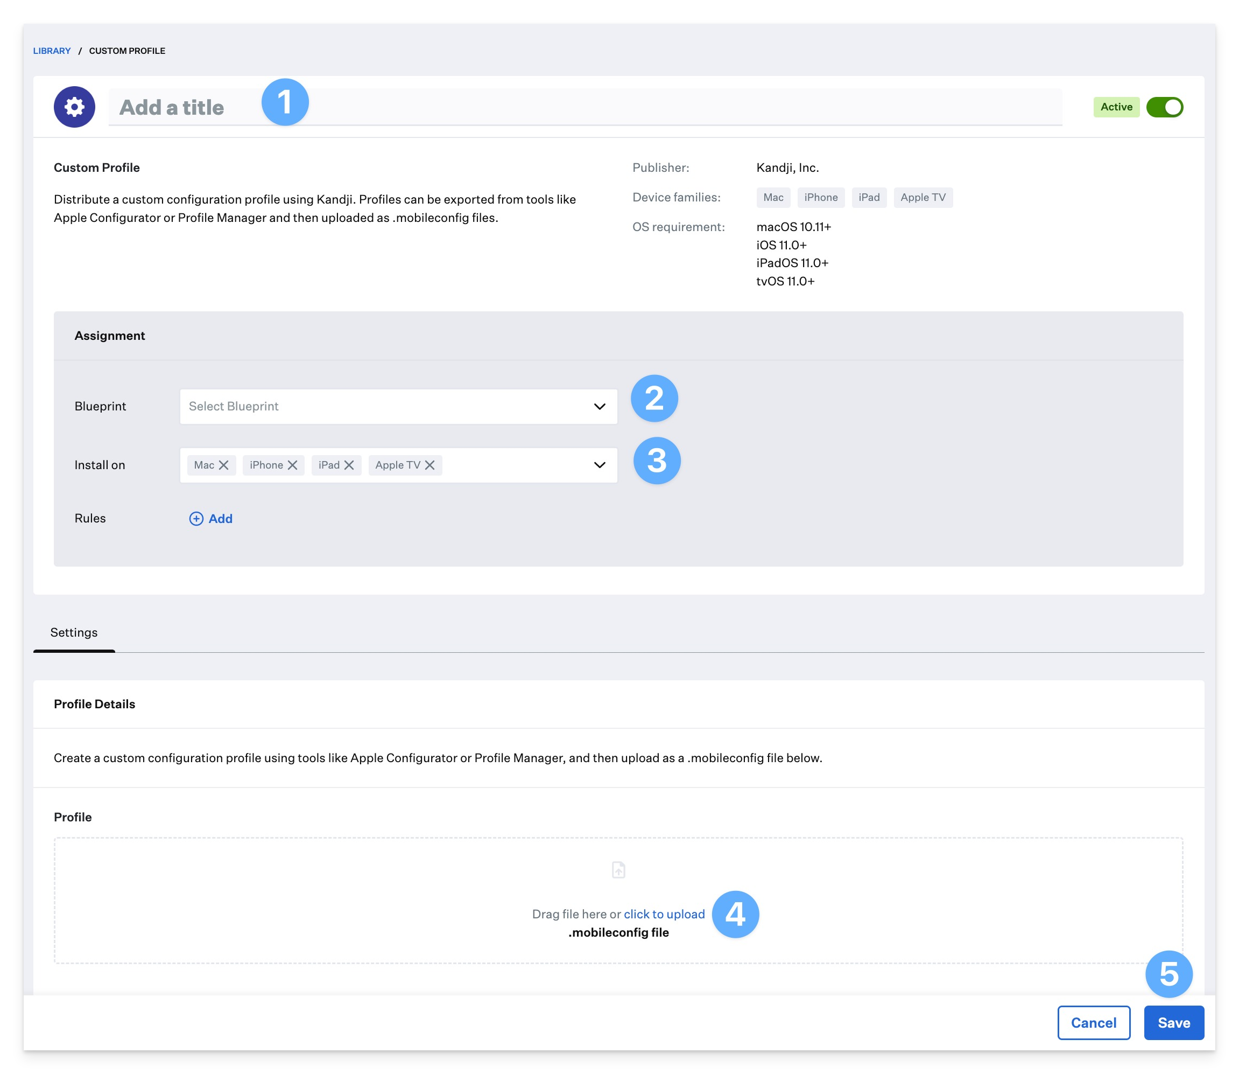Expand the Install on dropdown chevron

click(600, 465)
